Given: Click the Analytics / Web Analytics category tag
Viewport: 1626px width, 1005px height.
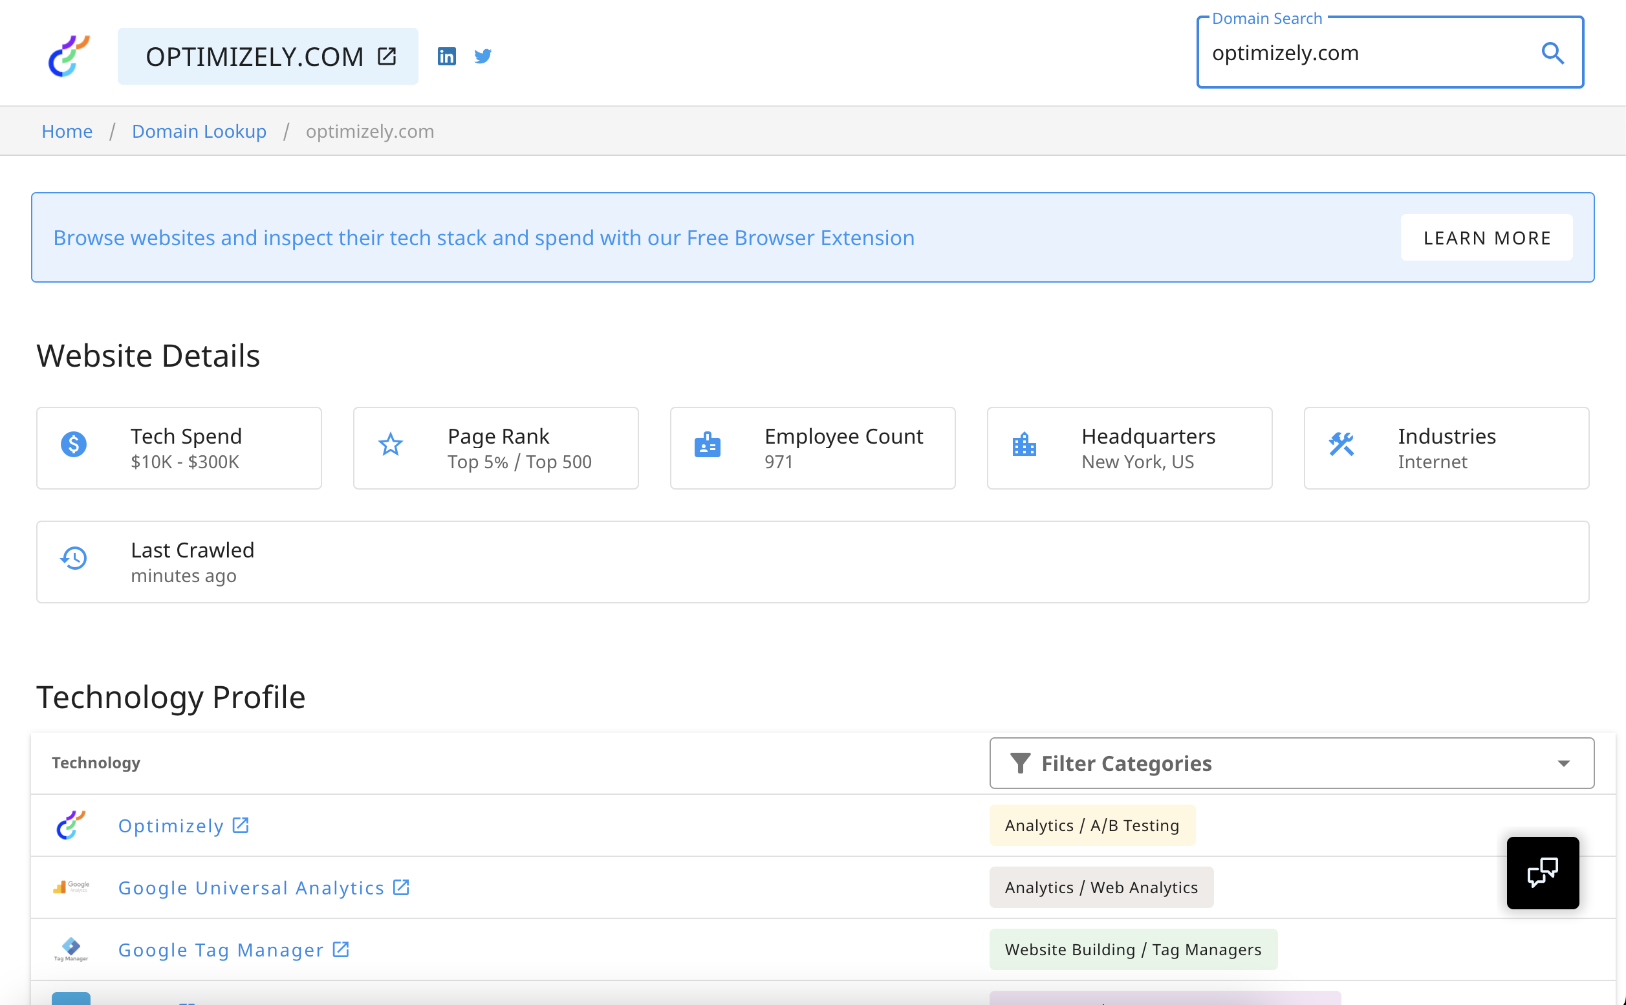Looking at the screenshot, I should click(x=1101, y=887).
